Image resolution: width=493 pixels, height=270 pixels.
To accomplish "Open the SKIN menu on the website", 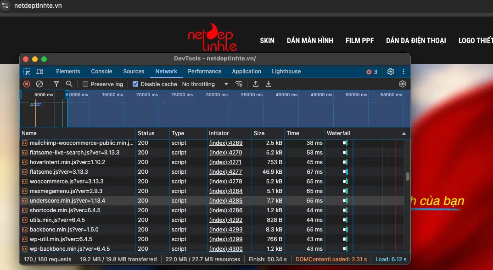I will tap(267, 40).
